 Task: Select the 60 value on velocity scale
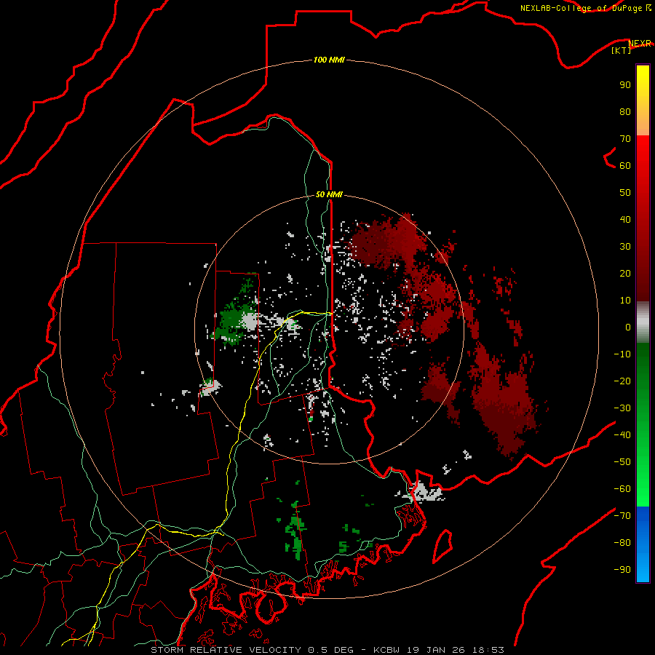click(x=625, y=165)
